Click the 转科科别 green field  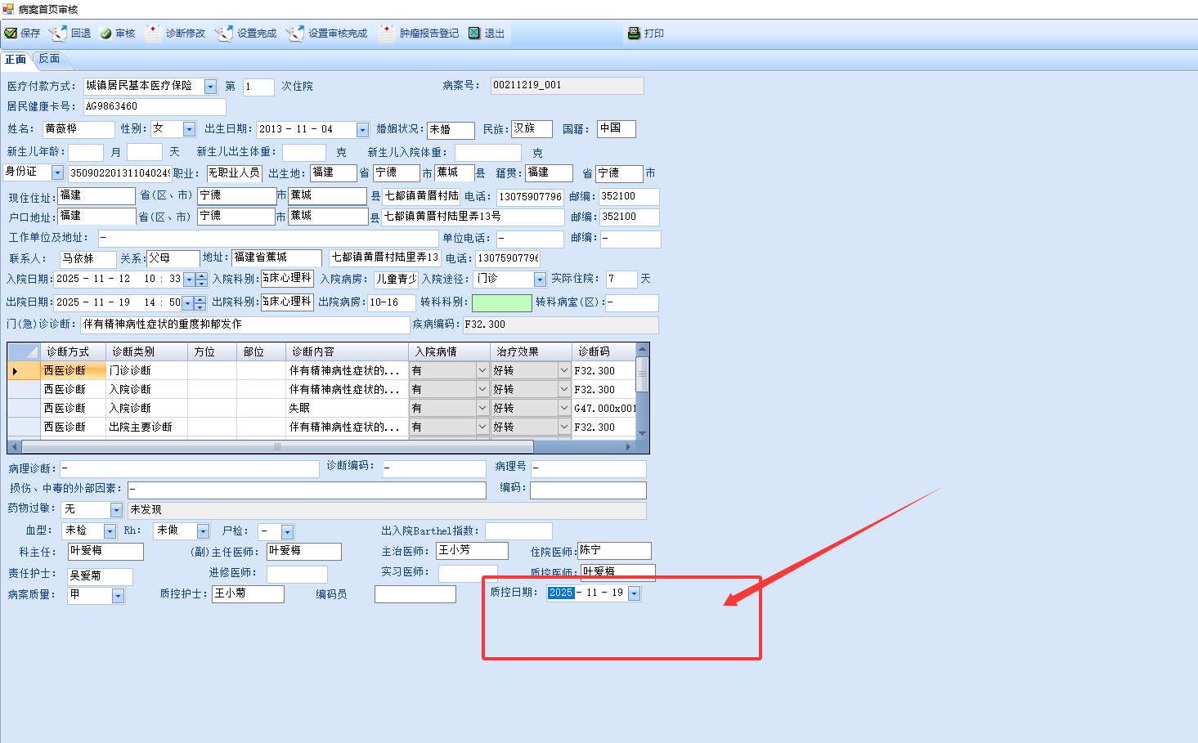pyautogui.click(x=502, y=302)
